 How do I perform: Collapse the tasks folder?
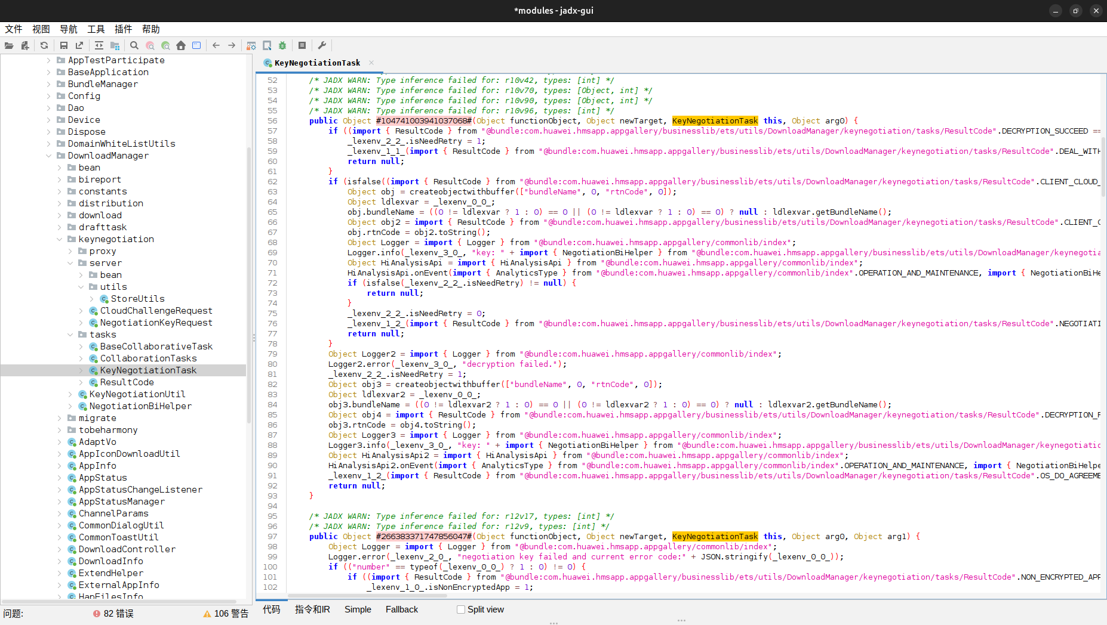coord(70,335)
